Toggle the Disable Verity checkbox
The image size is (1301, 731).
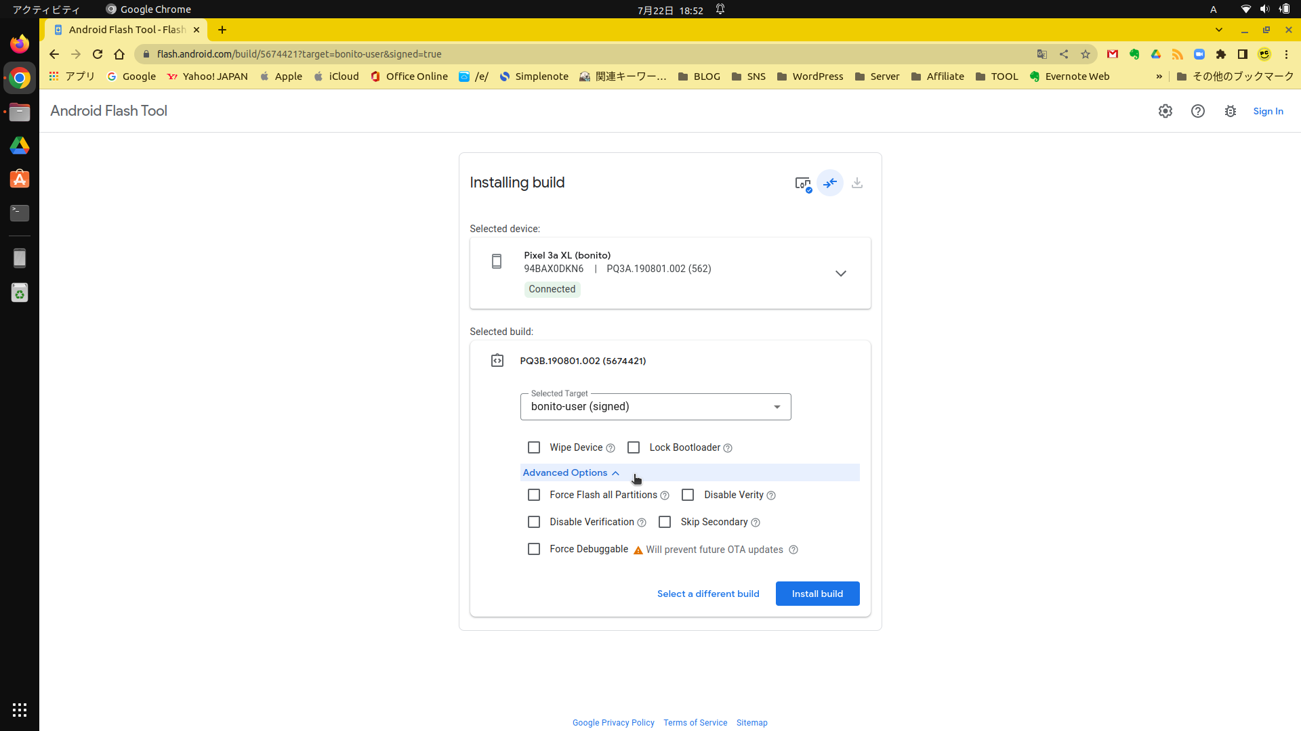tap(688, 495)
